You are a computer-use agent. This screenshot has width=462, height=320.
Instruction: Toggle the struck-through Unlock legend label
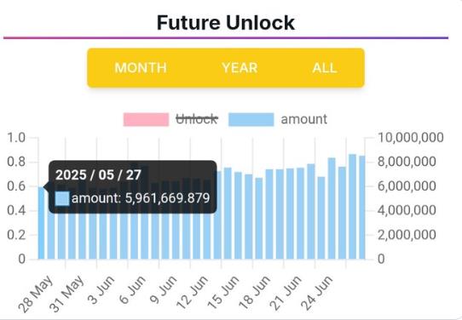(197, 119)
